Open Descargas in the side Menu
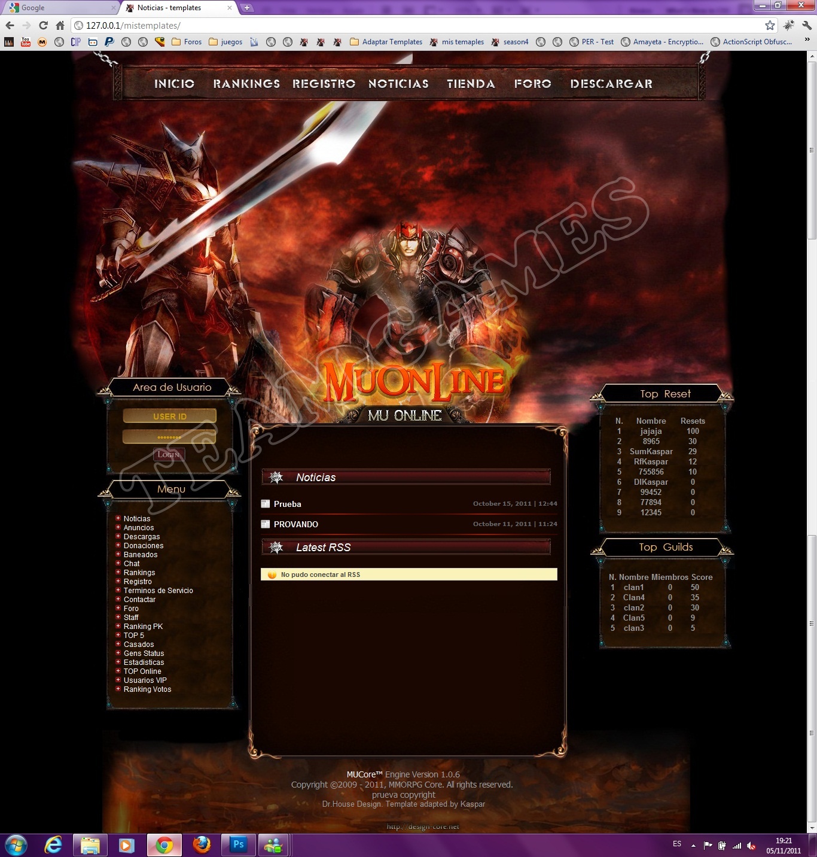Image resolution: width=817 pixels, height=857 pixels. click(142, 537)
